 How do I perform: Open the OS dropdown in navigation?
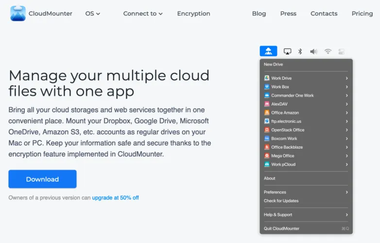pos(92,14)
